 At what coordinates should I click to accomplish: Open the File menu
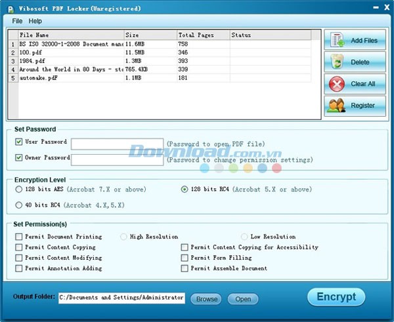tap(17, 21)
